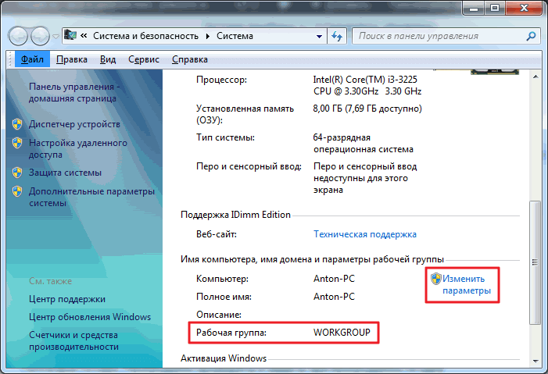Viewport: 548px width, 374px height.
Task: Click the 'Активация Windows' section header
Action: (224, 358)
